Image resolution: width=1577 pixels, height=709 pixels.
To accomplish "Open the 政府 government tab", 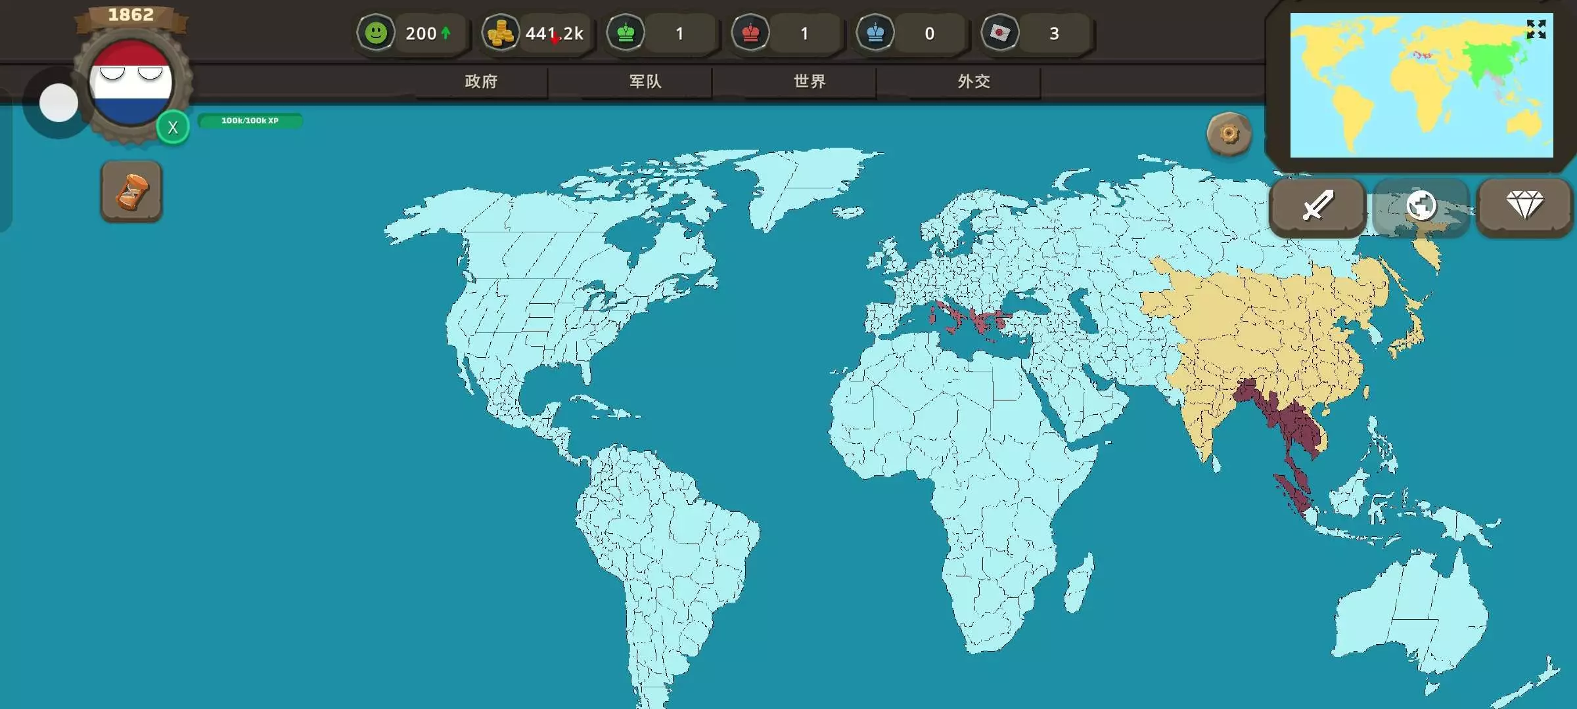I will (481, 81).
